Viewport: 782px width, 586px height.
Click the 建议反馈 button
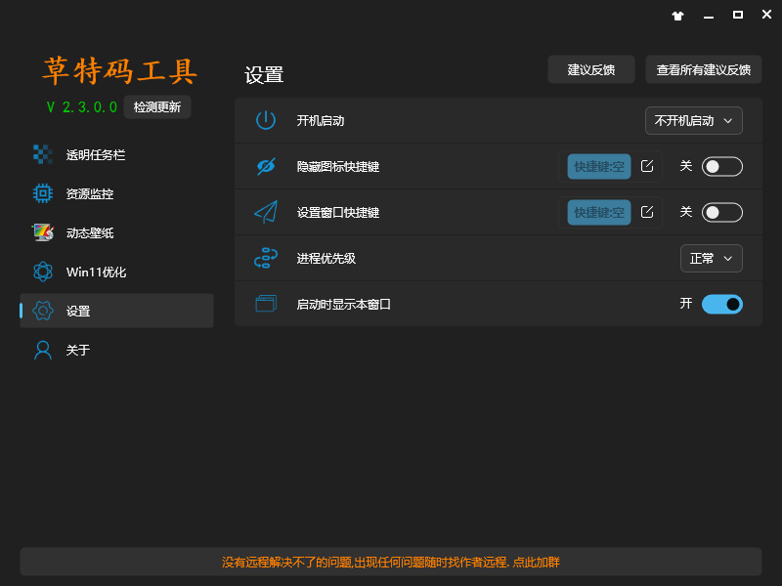tap(591, 69)
